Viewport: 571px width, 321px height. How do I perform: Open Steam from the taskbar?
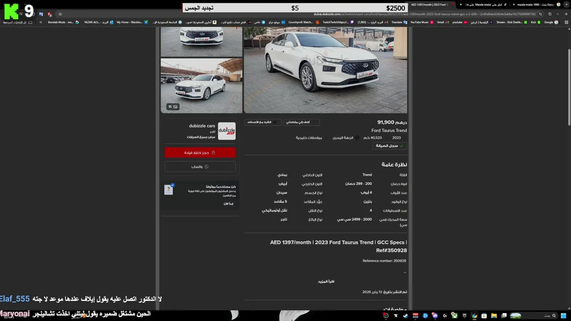tap(405, 316)
